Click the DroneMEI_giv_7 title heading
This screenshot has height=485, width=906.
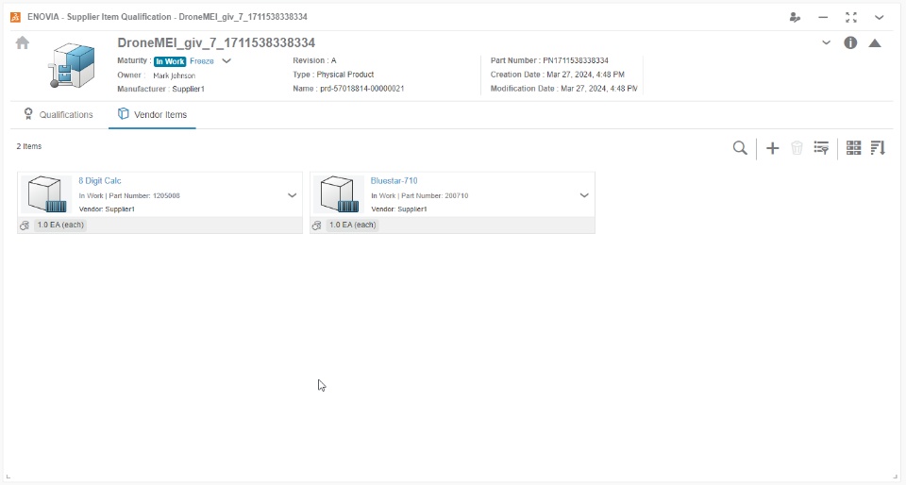[x=216, y=42]
